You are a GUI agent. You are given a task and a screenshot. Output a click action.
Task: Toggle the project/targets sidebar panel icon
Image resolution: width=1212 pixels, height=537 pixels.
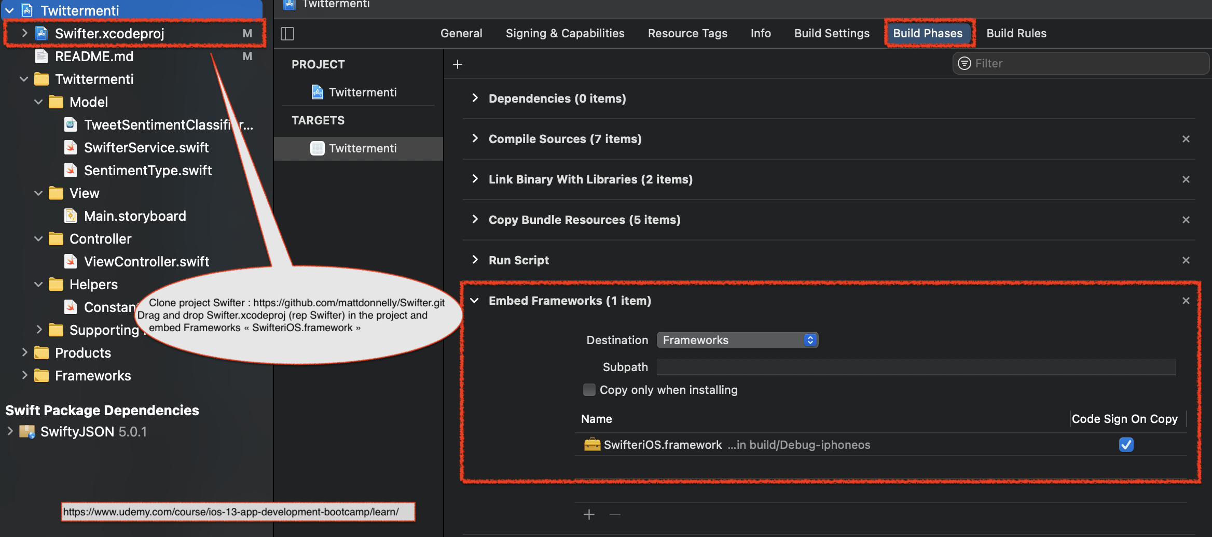[287, 34]
